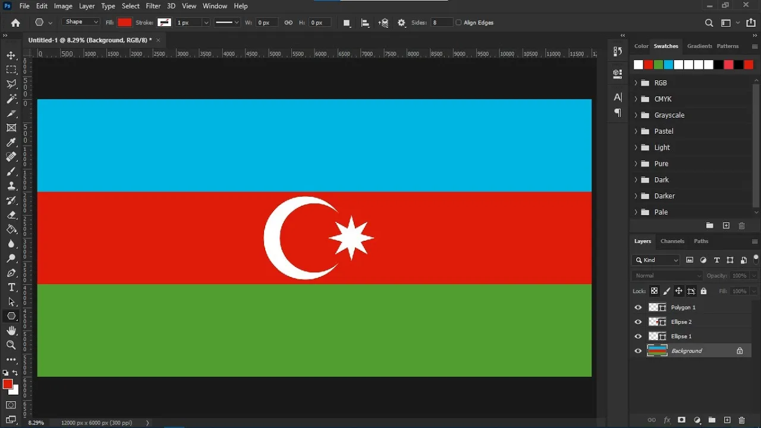
Task: Toggle lock position
Action: pyautogui.click(x=678, y=291)
